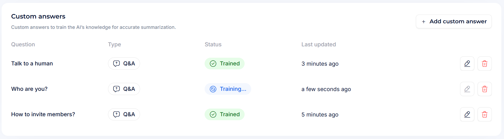This screenshot has height=139, width=504.
Task: Click Q&A badge for "How to invite members?"
Action: pos(124,114)
